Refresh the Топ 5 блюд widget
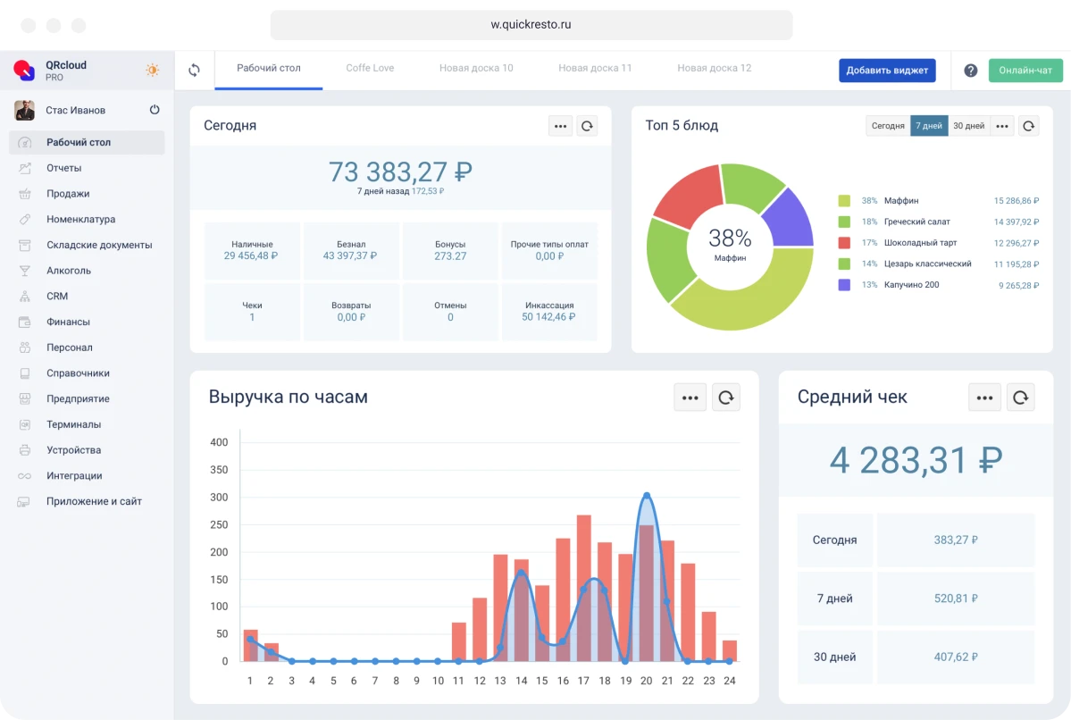Viewport: 1071px width, 720px height. click(x=1028, y=126)
